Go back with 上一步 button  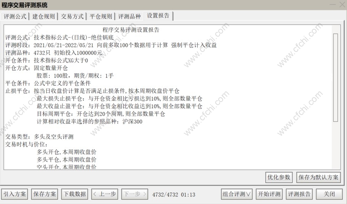click(x=105, y=194)
